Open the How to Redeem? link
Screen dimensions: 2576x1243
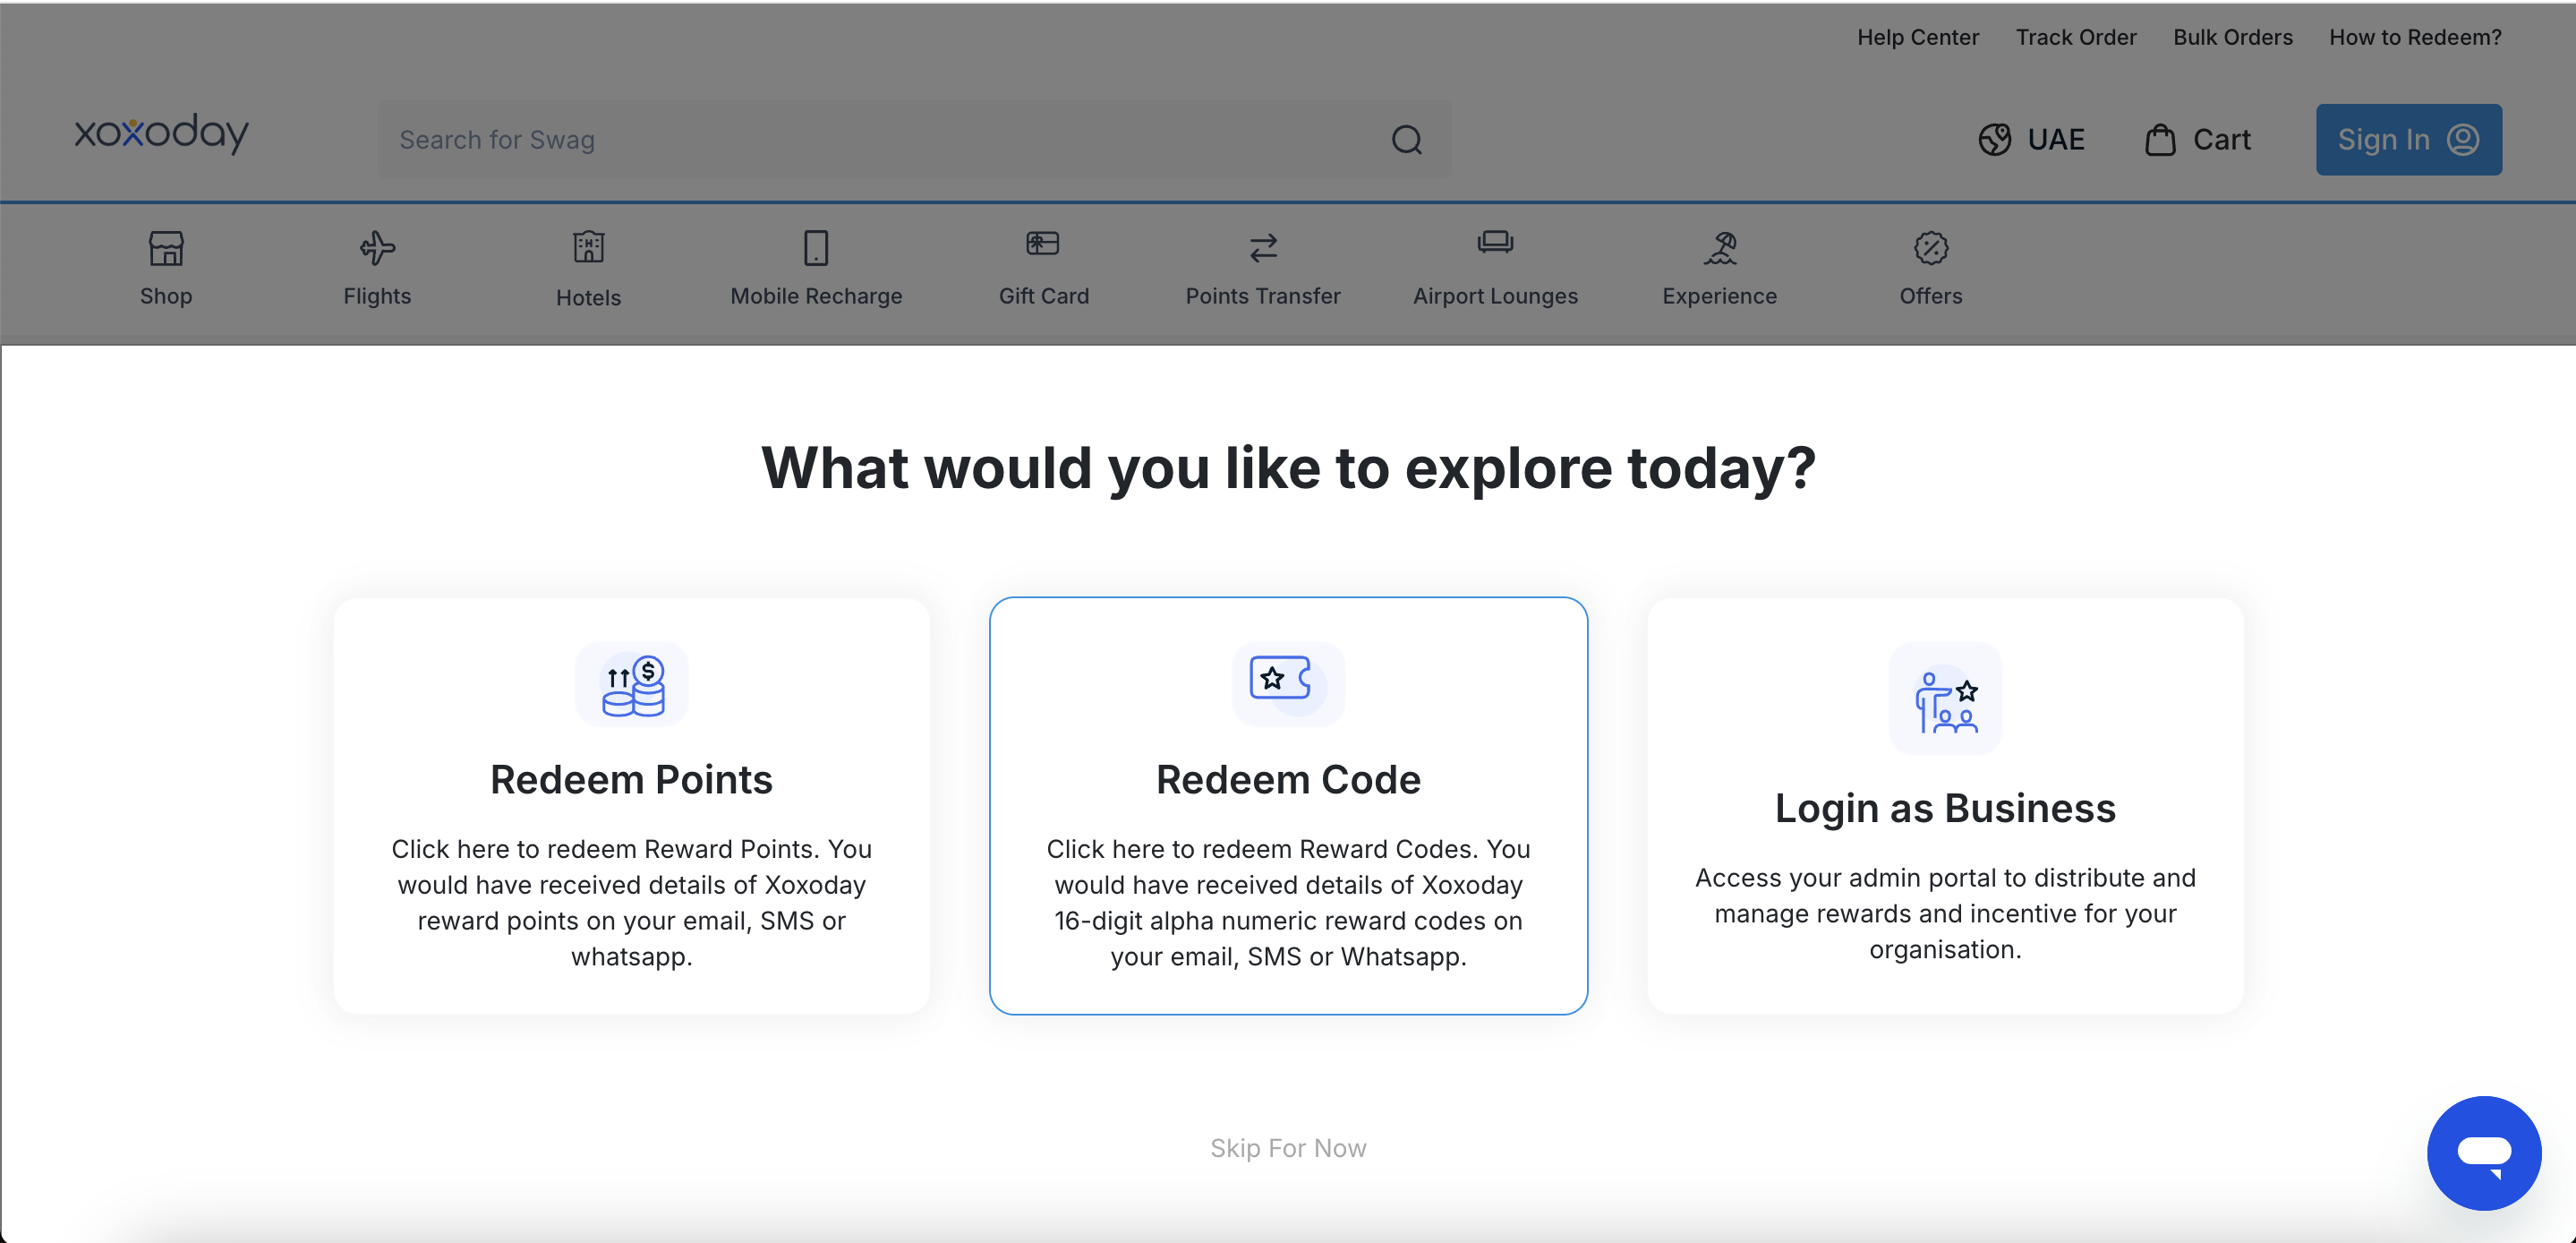point(2415,37)
